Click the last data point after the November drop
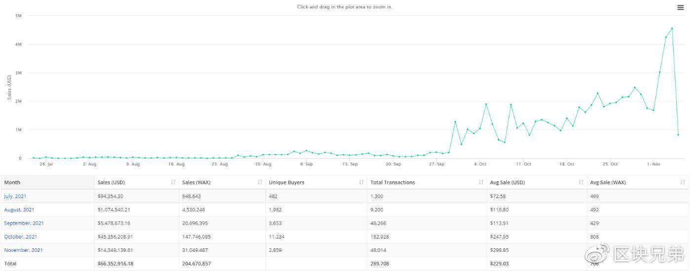 pyautogui.click(x=678, y=135)
